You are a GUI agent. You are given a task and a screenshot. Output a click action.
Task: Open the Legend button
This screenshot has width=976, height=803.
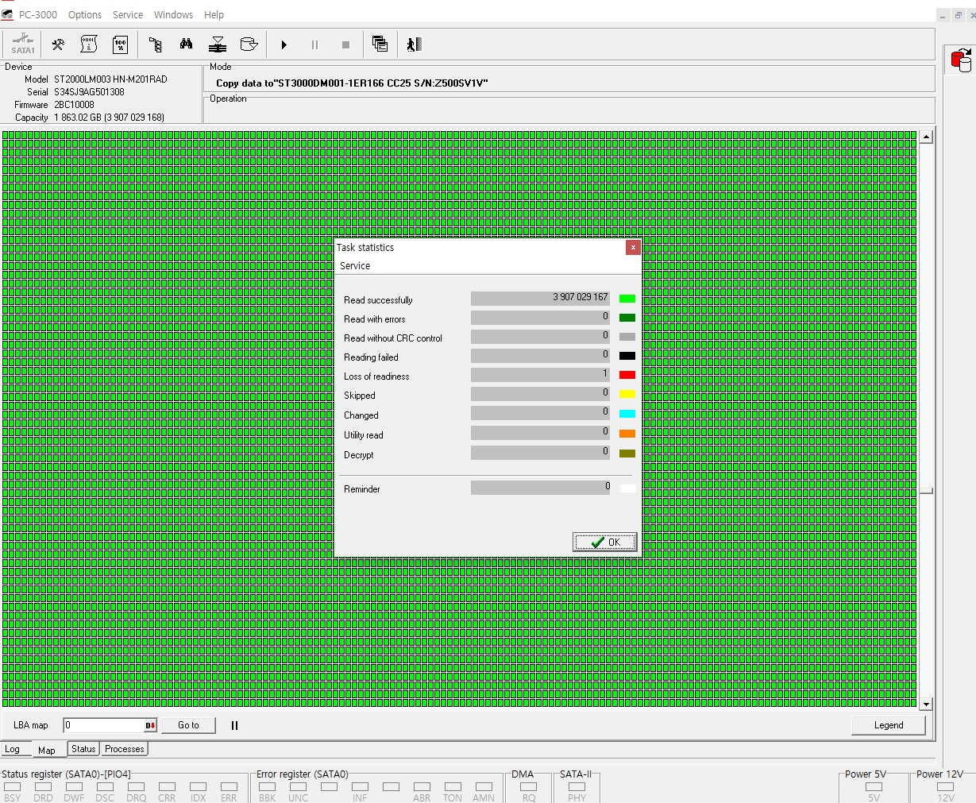888,725
